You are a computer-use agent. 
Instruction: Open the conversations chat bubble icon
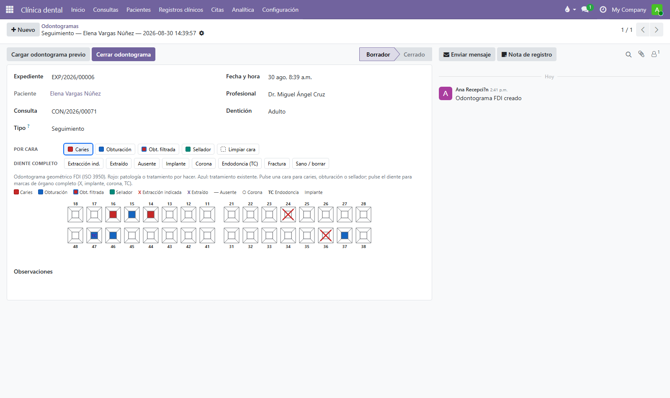point(586,9)
